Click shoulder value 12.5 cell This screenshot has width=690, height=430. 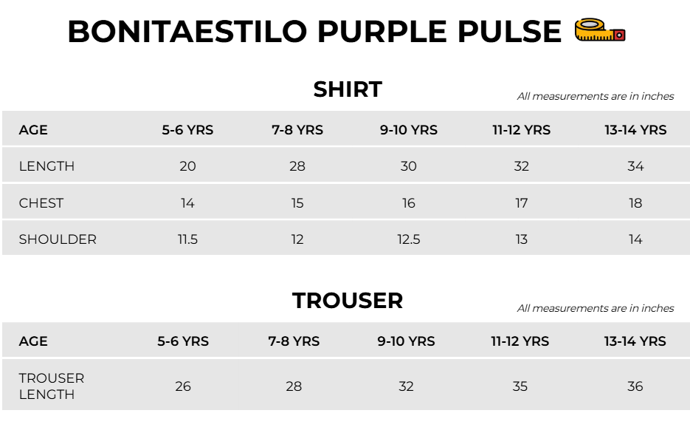409,239
